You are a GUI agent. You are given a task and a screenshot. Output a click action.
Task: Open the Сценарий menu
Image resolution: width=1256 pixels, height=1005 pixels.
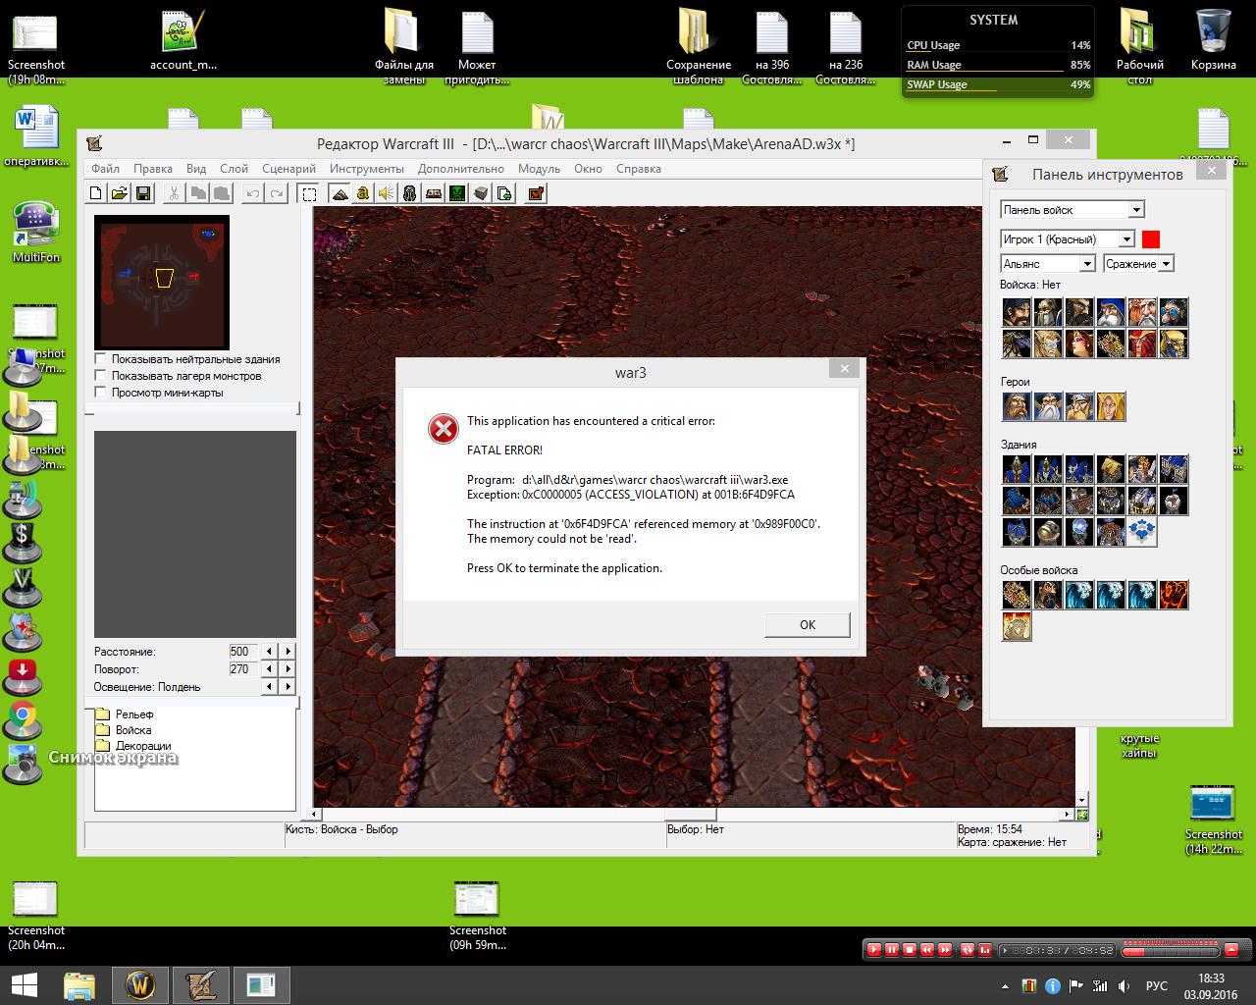click(x=288, y=169)
